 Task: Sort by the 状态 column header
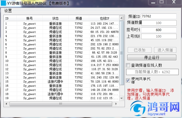click(x=56, y=18)
